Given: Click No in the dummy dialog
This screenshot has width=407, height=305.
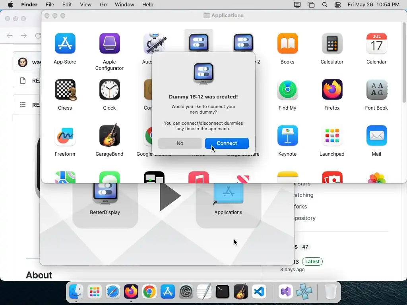Looking at the screenshot, I should click(180, 143).
